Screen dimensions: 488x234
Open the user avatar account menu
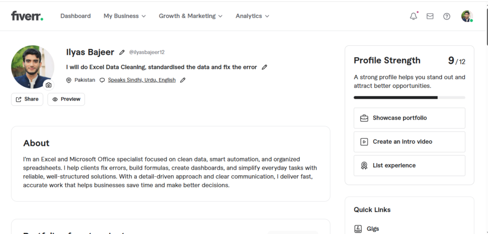(x=467, y=16)
